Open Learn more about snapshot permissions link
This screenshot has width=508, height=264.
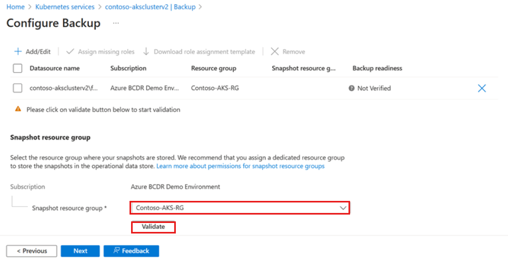241,166
